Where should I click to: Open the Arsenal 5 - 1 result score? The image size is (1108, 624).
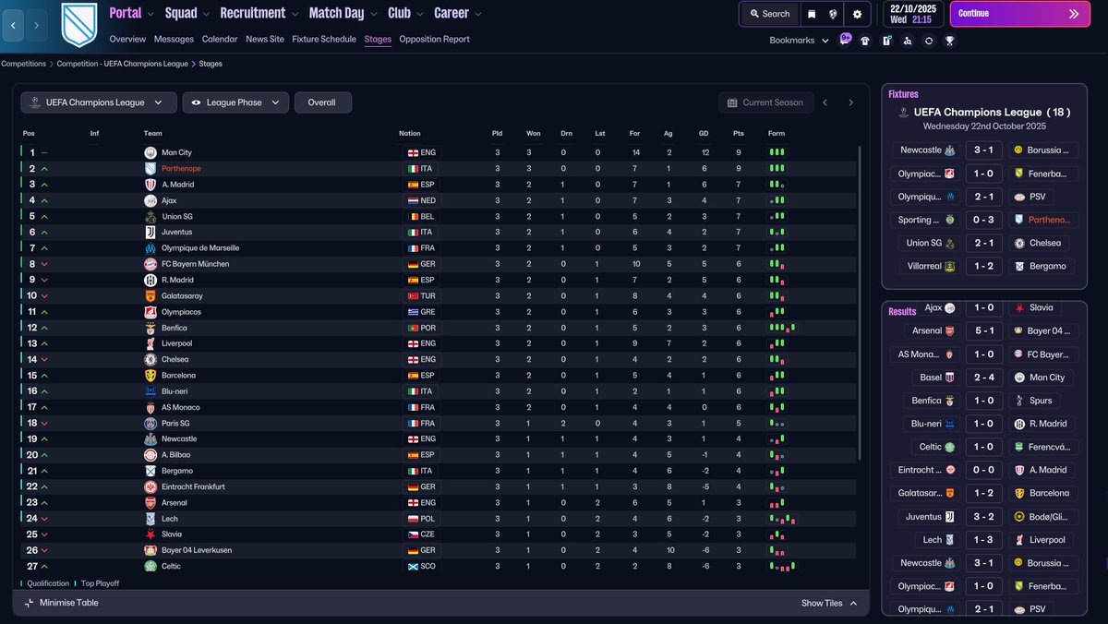coord(984,330)
